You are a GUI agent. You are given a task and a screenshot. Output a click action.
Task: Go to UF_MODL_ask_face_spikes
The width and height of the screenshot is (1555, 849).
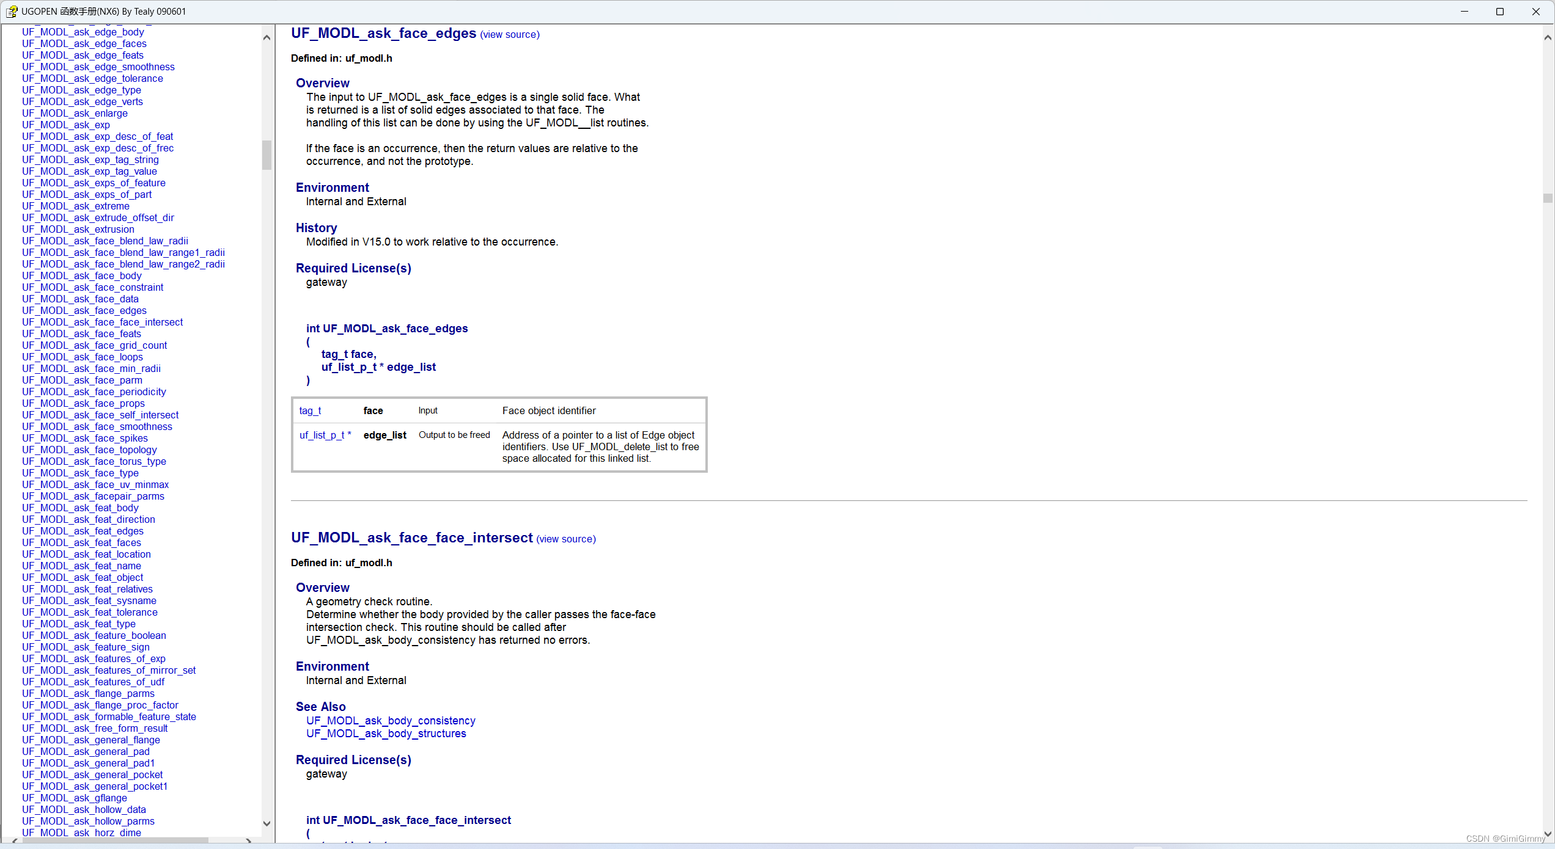click(85, 438)
